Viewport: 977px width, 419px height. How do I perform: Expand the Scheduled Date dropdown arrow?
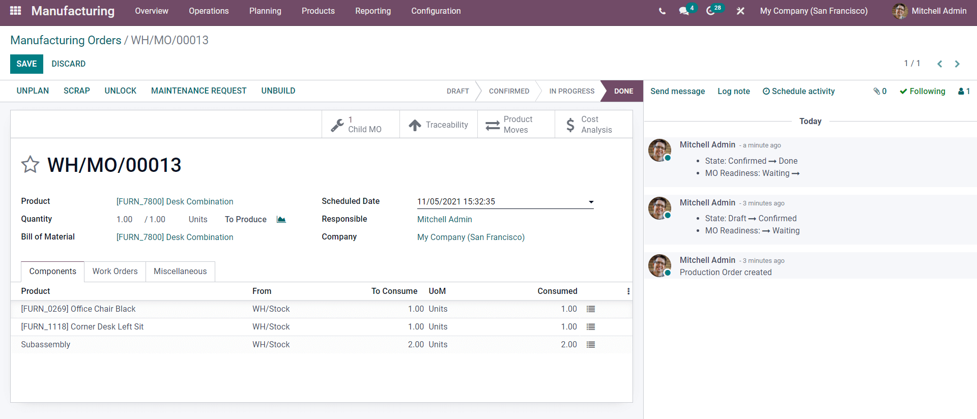[x=591, y=202]
